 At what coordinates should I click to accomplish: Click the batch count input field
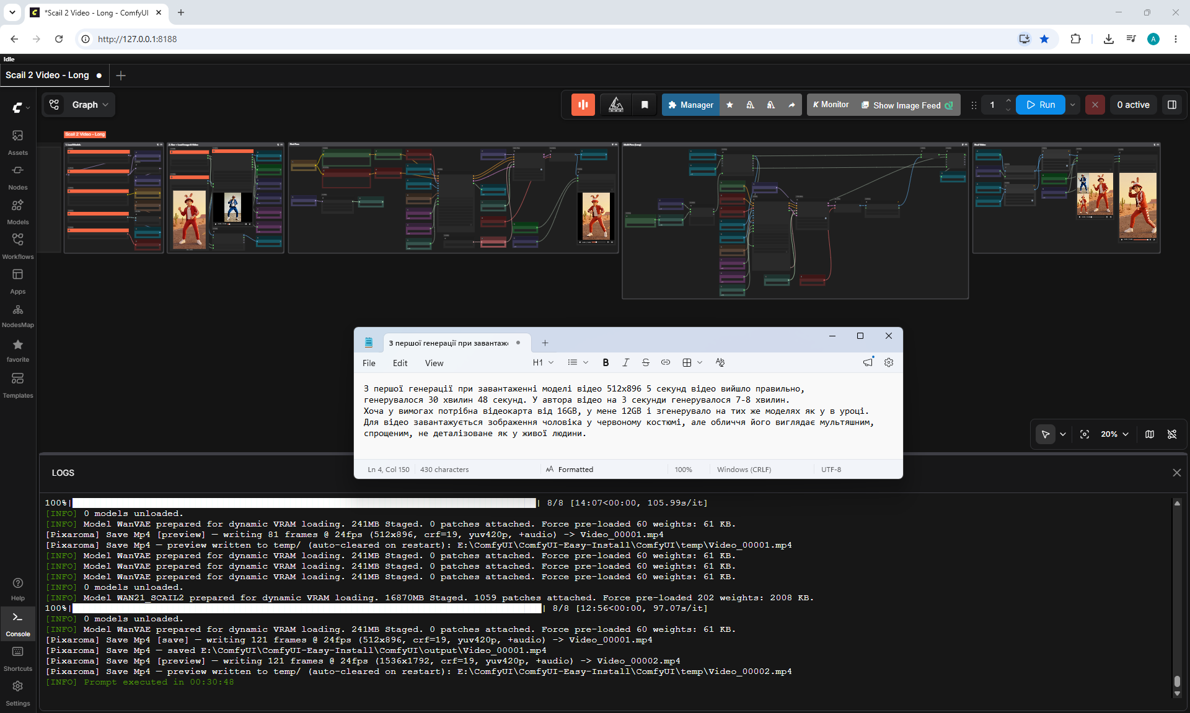(993, 105)
